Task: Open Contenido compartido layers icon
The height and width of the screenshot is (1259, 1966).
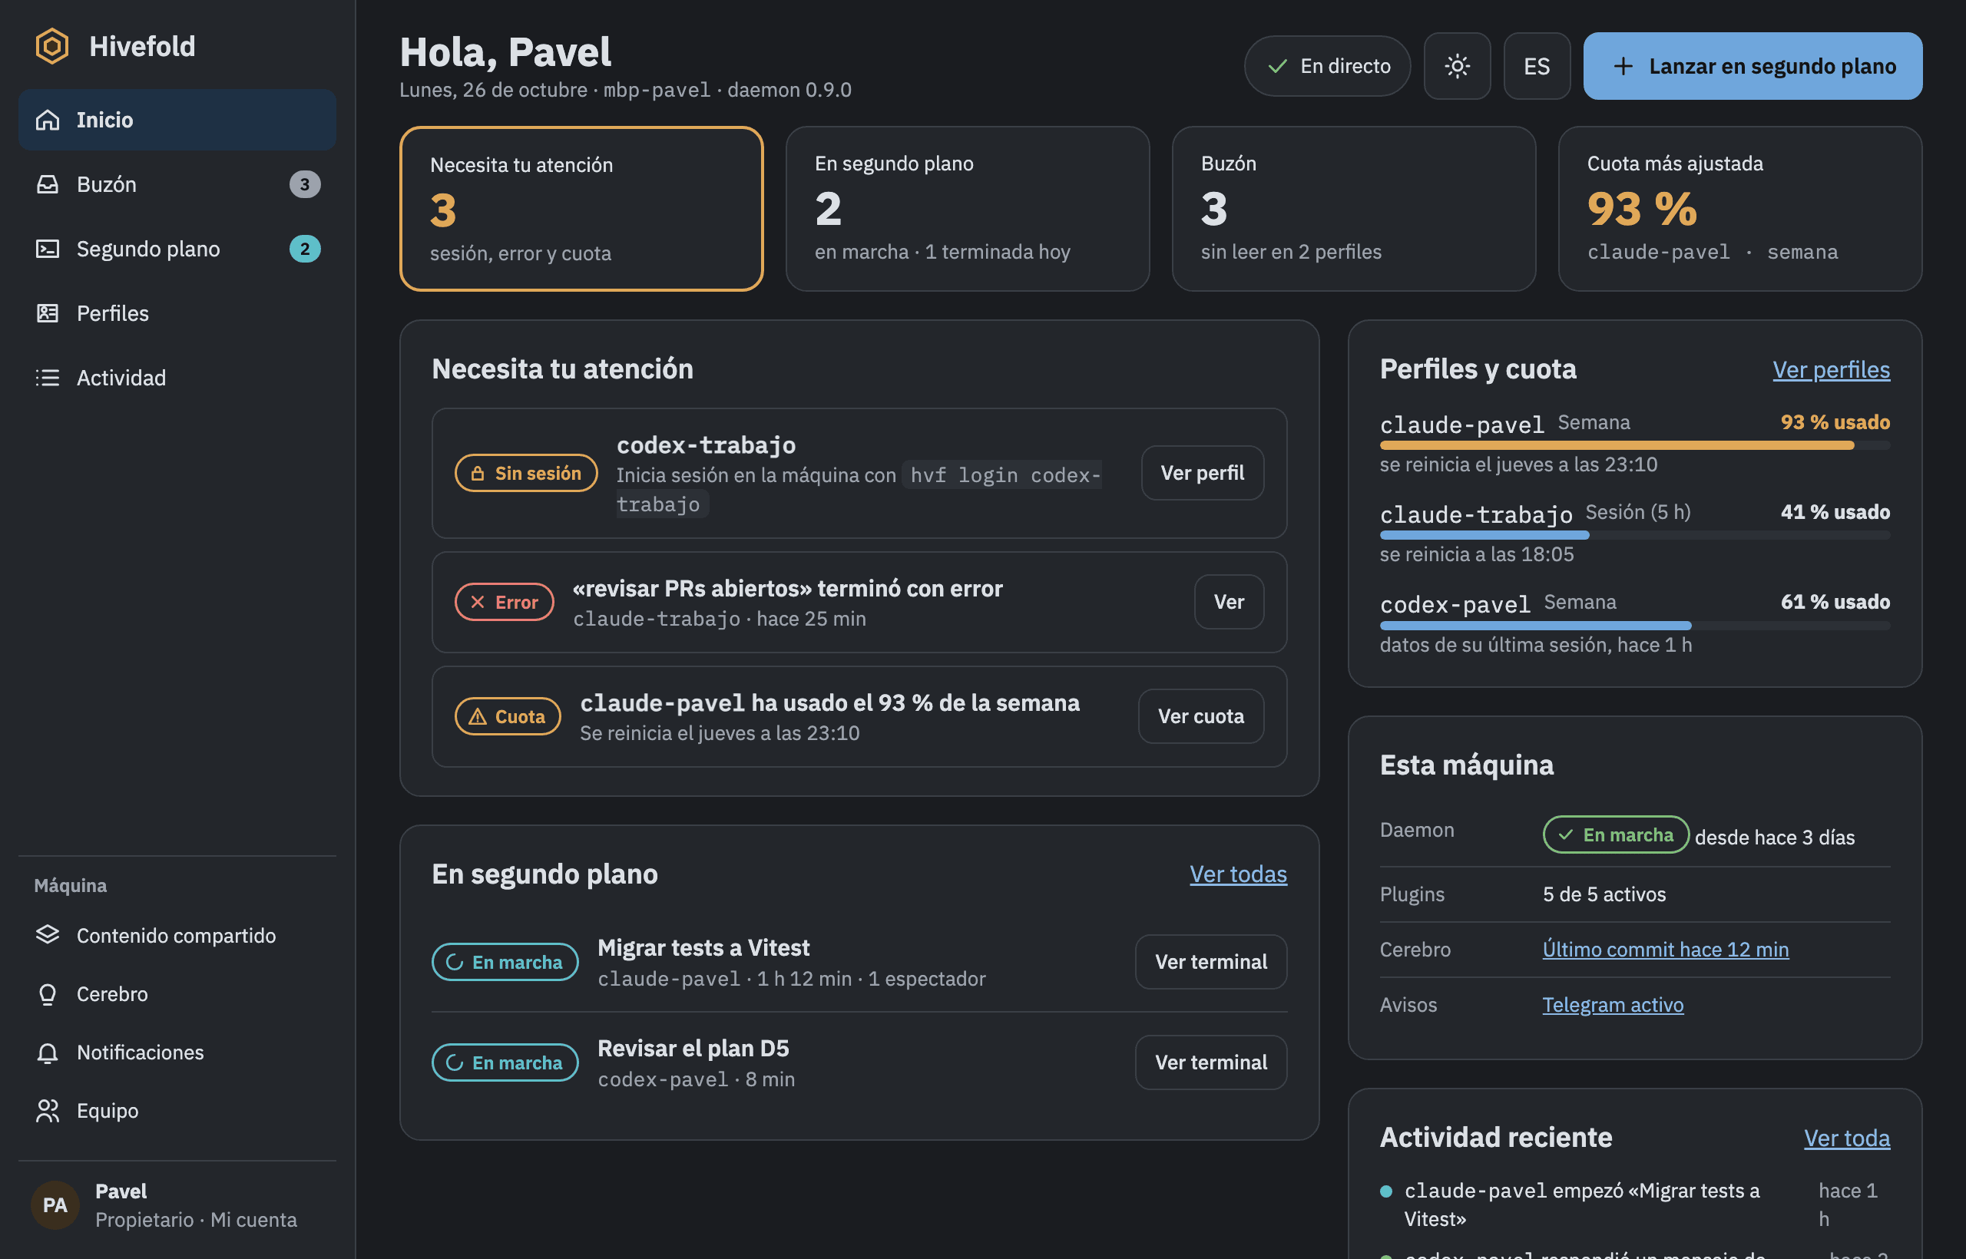Action: click(48, 934)
